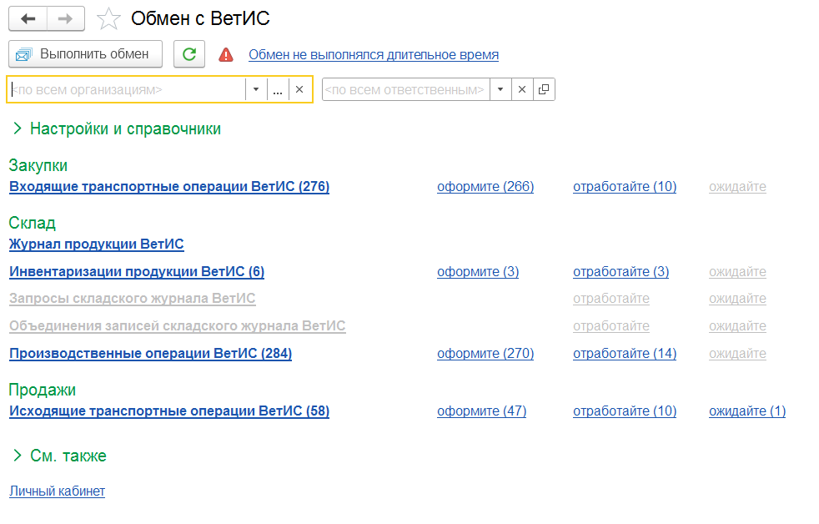Open Запросы складского журнала ВетИС

point(132,299)
